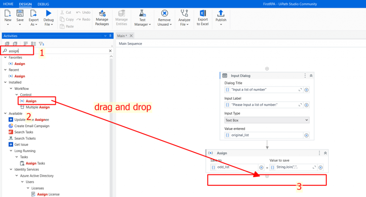Select Assign under Recent
This screenshot has height=197, width=366.
[20, 76]
